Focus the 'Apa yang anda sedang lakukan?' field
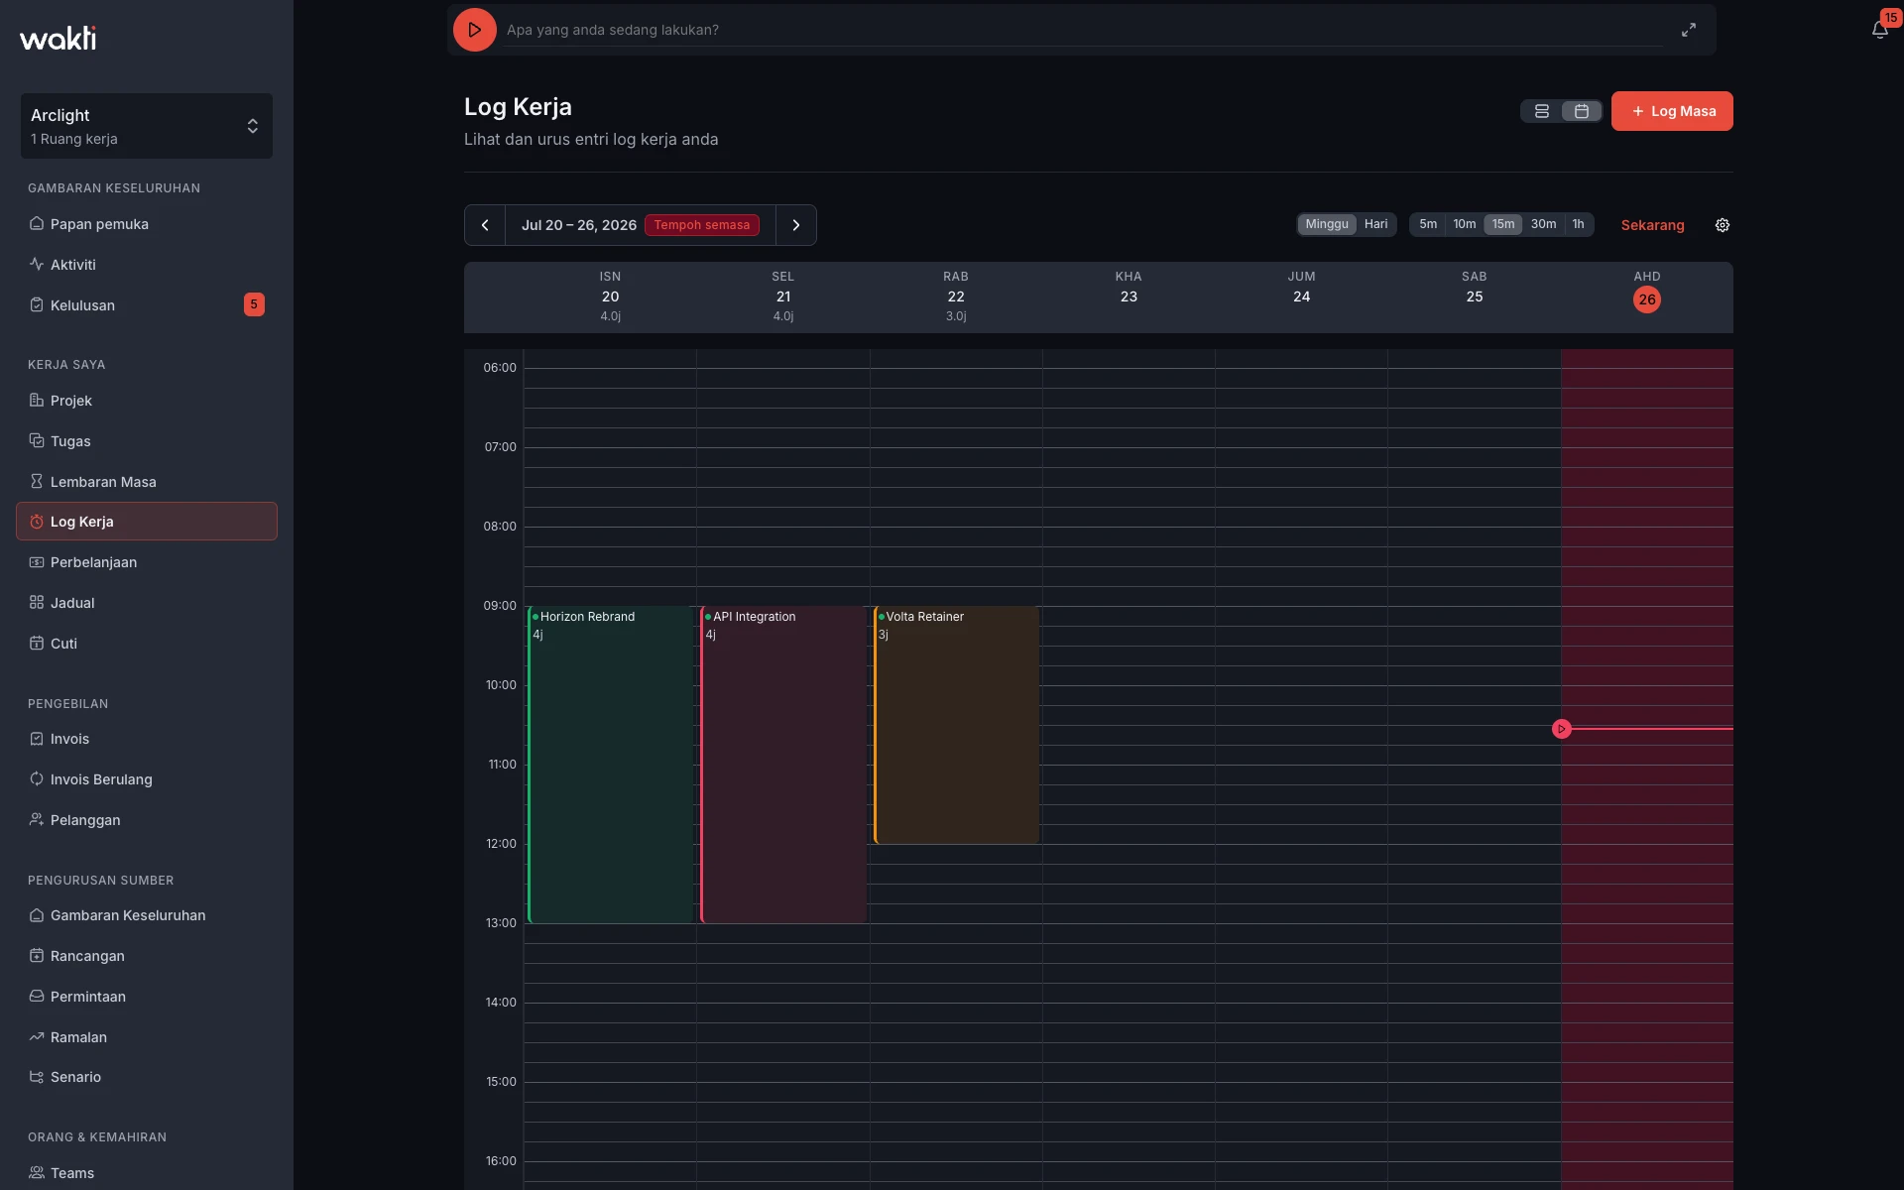This screenshot has height=1190, width=1904. click(1085, 30)
